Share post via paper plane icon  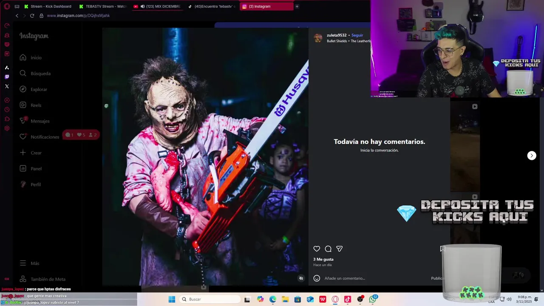pos(340,249)
